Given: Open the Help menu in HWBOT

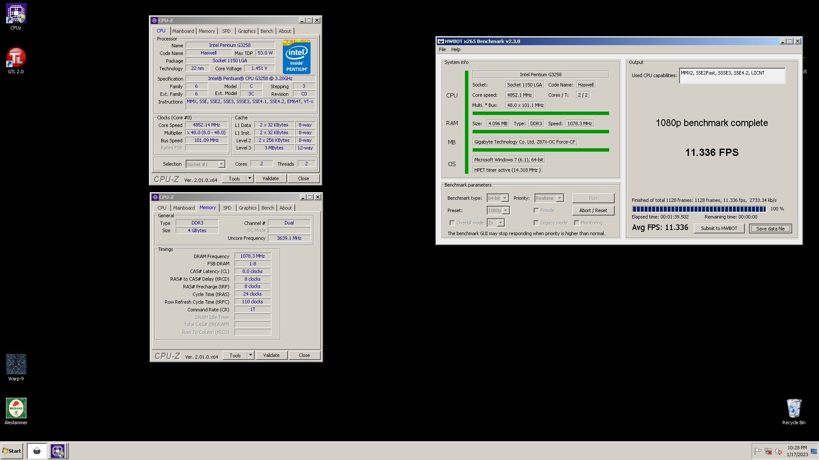Looking at the screenshot, I should click(456, 49).
